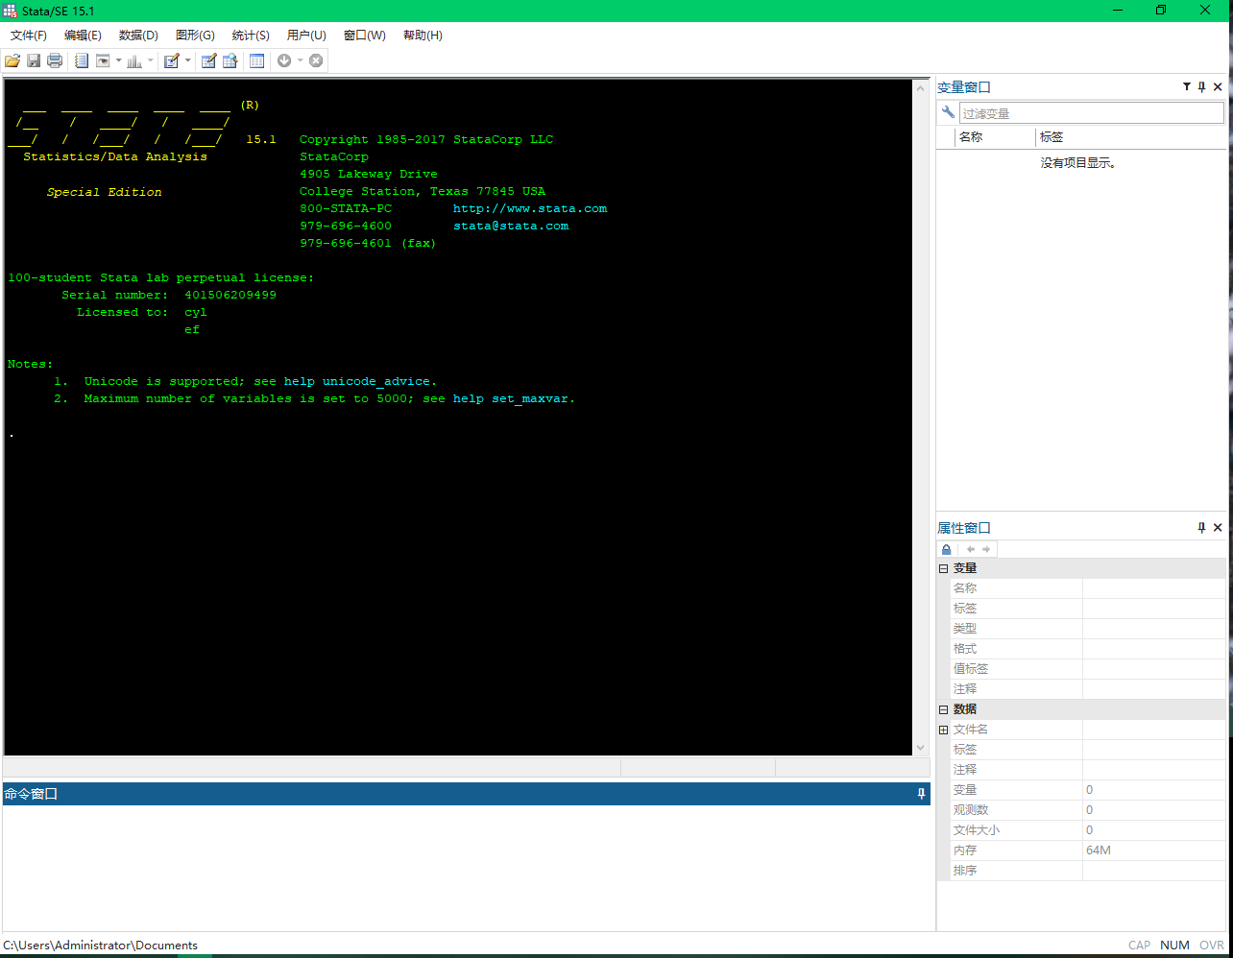This screenshot has width=1233, height=958.
Task: Close the 变量窗口 panel
Action: click(1218, 86)
